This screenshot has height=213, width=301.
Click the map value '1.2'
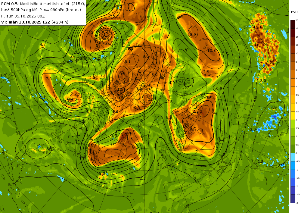tap(91, 98)
